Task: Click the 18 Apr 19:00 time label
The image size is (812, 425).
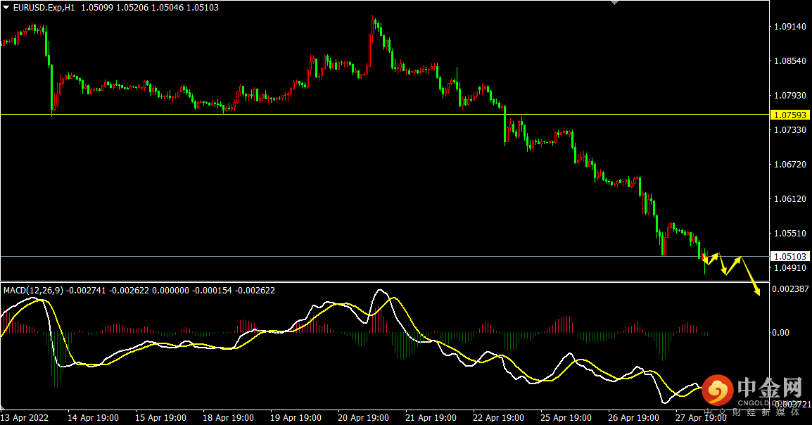Action: click(x=229, y=418)
